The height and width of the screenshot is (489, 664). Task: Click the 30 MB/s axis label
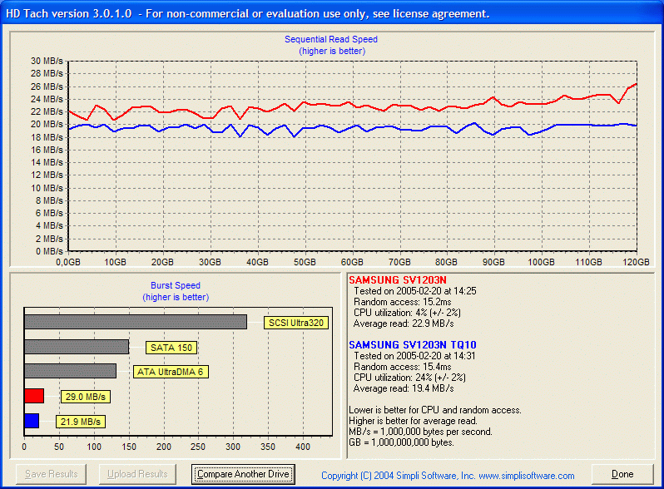47,61
